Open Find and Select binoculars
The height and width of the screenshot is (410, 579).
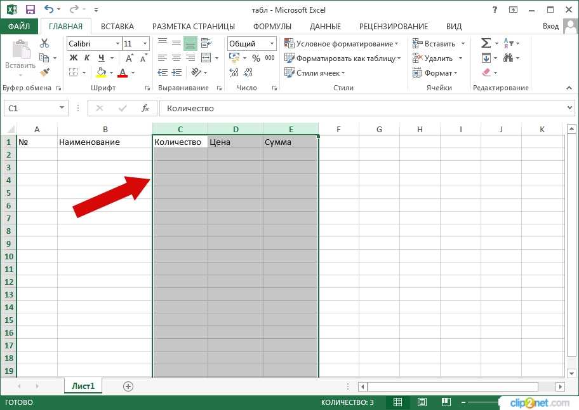point(508,58)
